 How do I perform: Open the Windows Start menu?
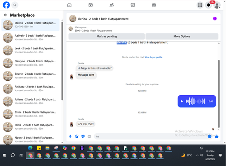(4, 155)
